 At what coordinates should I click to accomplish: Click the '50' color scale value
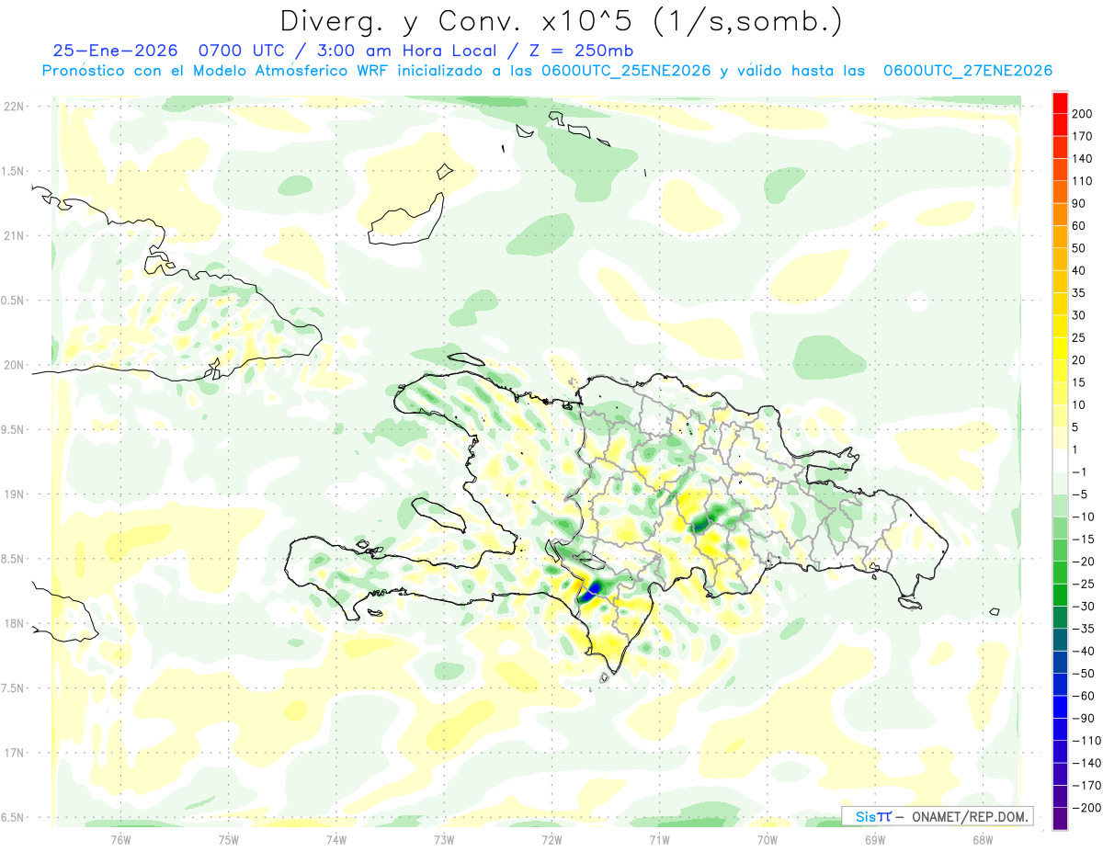[x=1080, y=248]
